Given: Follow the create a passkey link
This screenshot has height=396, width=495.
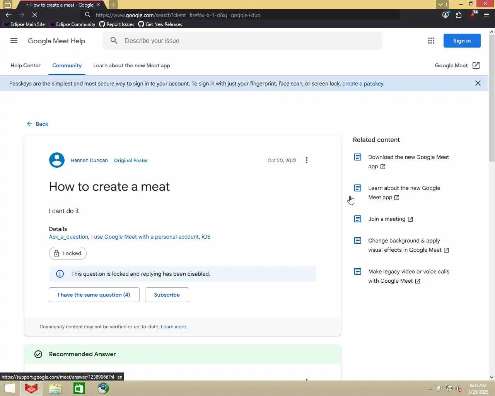Looking at the screenshot, I should 363,84.
